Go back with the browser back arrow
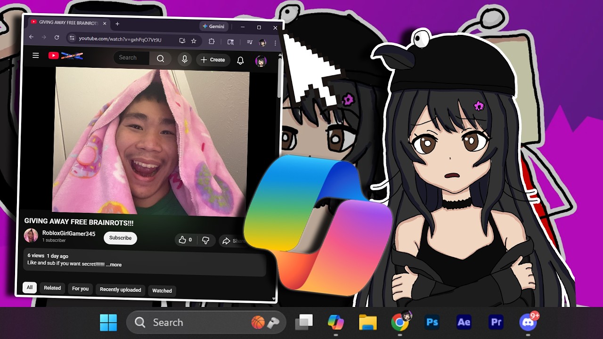This screenshot has height=339, width=603. [x=31, y=37]
